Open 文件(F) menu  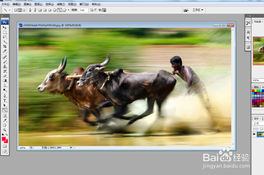tap(6, 4)
